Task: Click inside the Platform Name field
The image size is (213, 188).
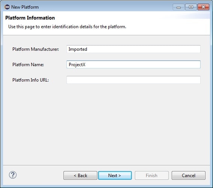Action: click(x=133, y=64)
